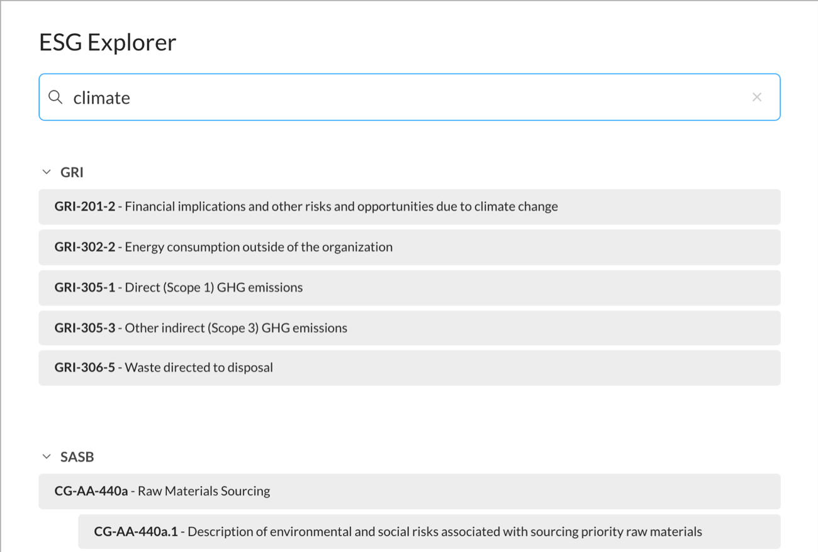
Task: Click into the 'climate' search input
Action: 409,97
